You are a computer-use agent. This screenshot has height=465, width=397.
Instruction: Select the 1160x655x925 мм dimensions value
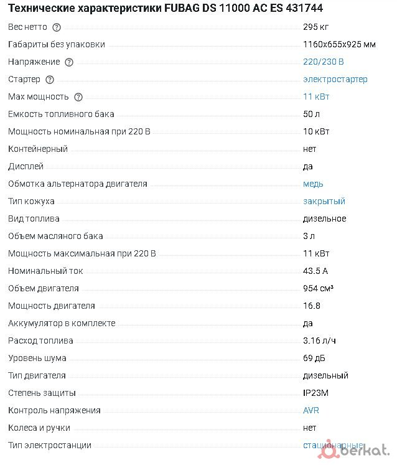[339, 45]
